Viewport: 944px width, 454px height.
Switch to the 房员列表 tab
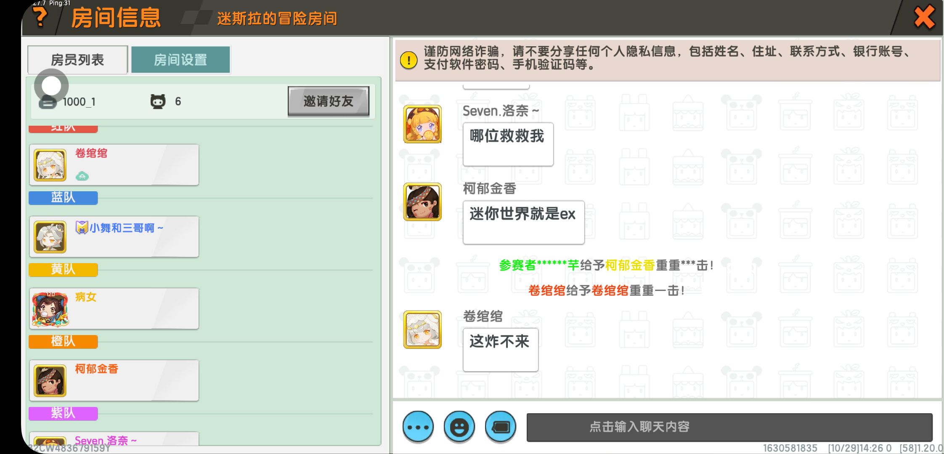click(x=77, y=60)
